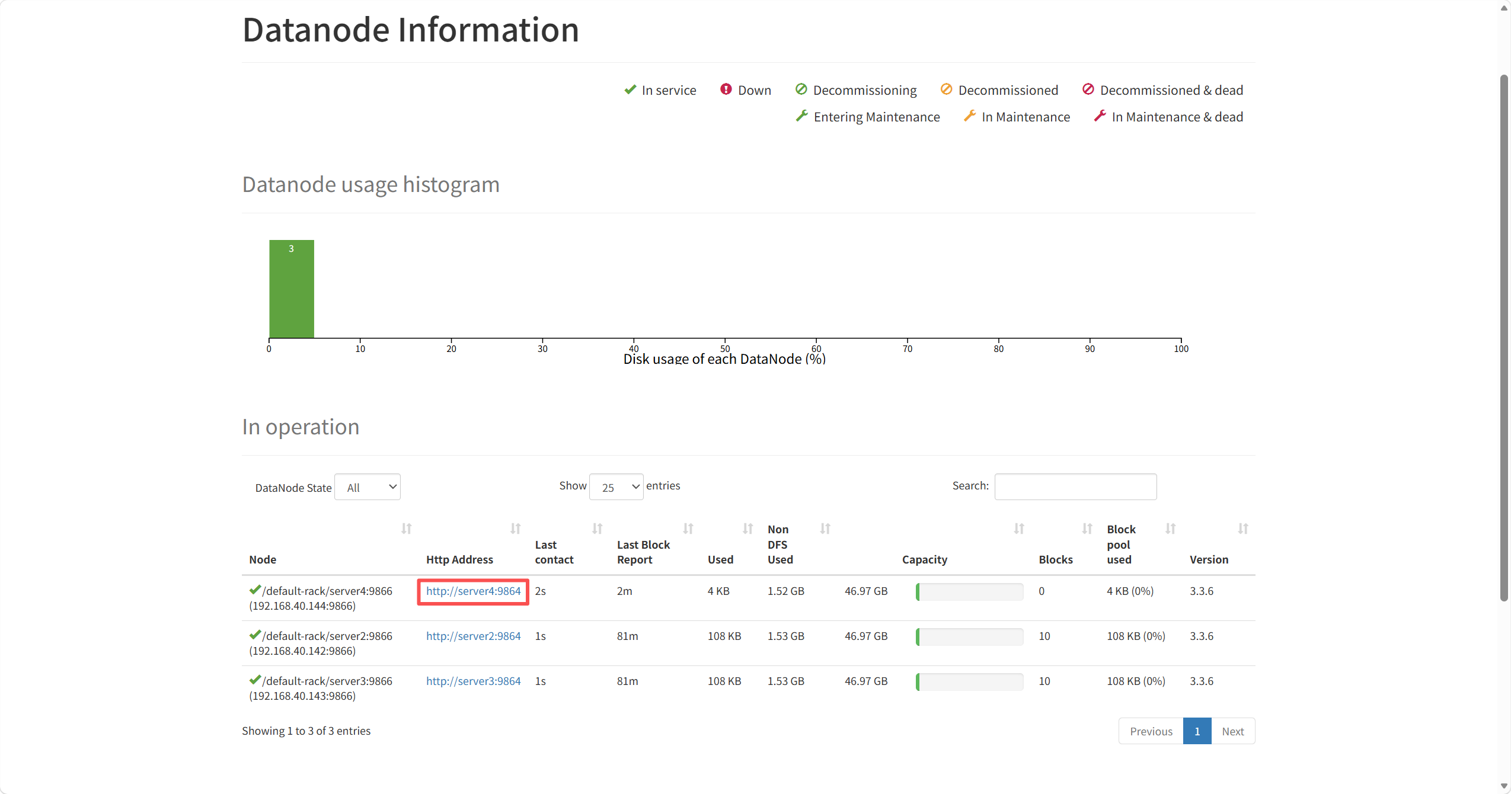Sort by Http Address column arrows

click(x=515, y=529)
